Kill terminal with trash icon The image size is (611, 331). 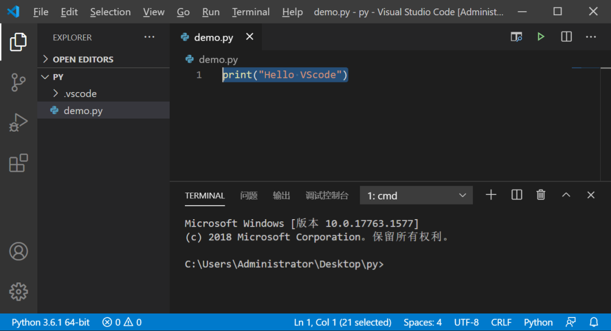coord(541,195)
